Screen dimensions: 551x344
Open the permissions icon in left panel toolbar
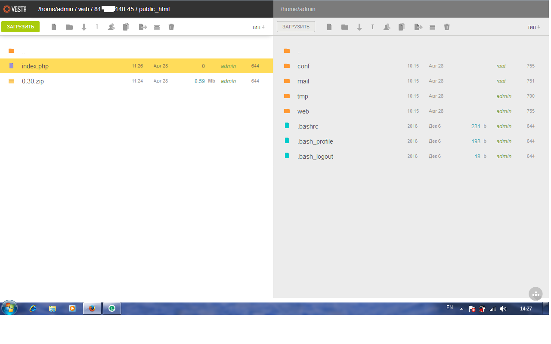pyautogui.click(x=111, y=27)
